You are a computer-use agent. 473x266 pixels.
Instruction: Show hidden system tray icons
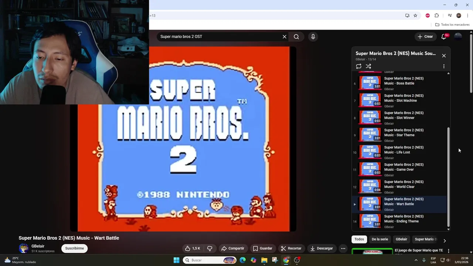point(416,260)
